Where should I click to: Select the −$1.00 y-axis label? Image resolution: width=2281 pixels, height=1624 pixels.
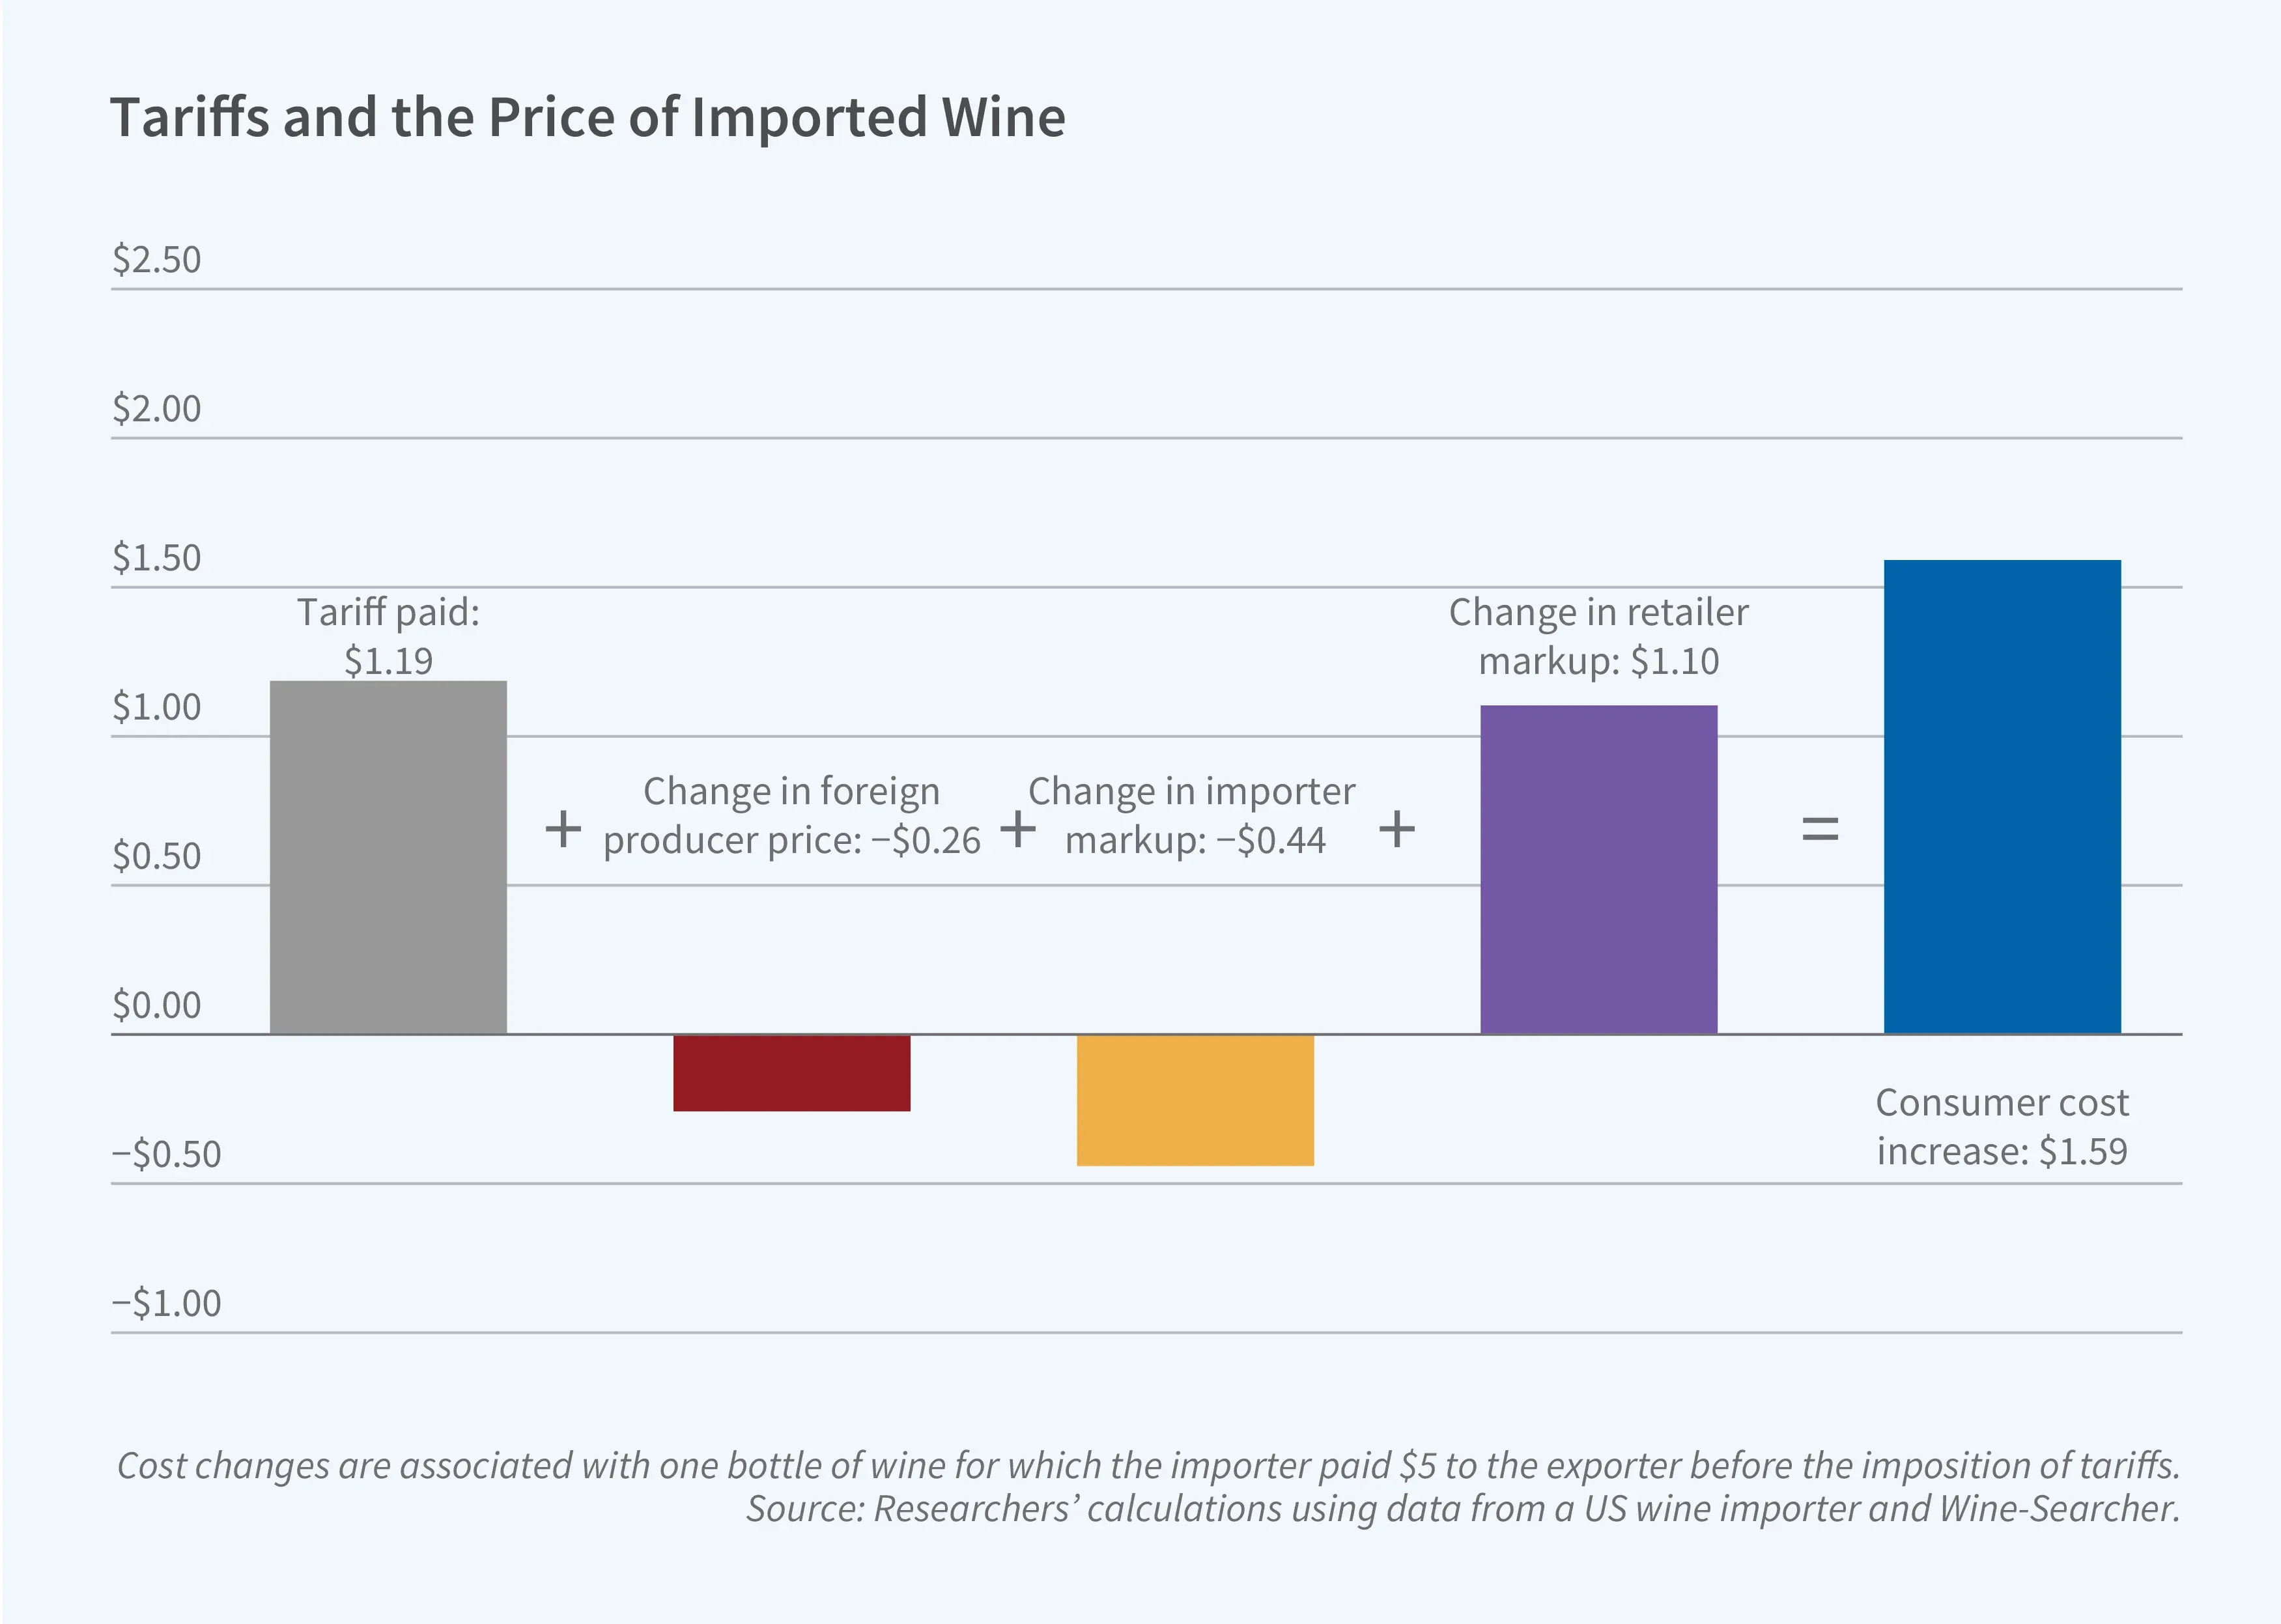tap(166, 1303)
